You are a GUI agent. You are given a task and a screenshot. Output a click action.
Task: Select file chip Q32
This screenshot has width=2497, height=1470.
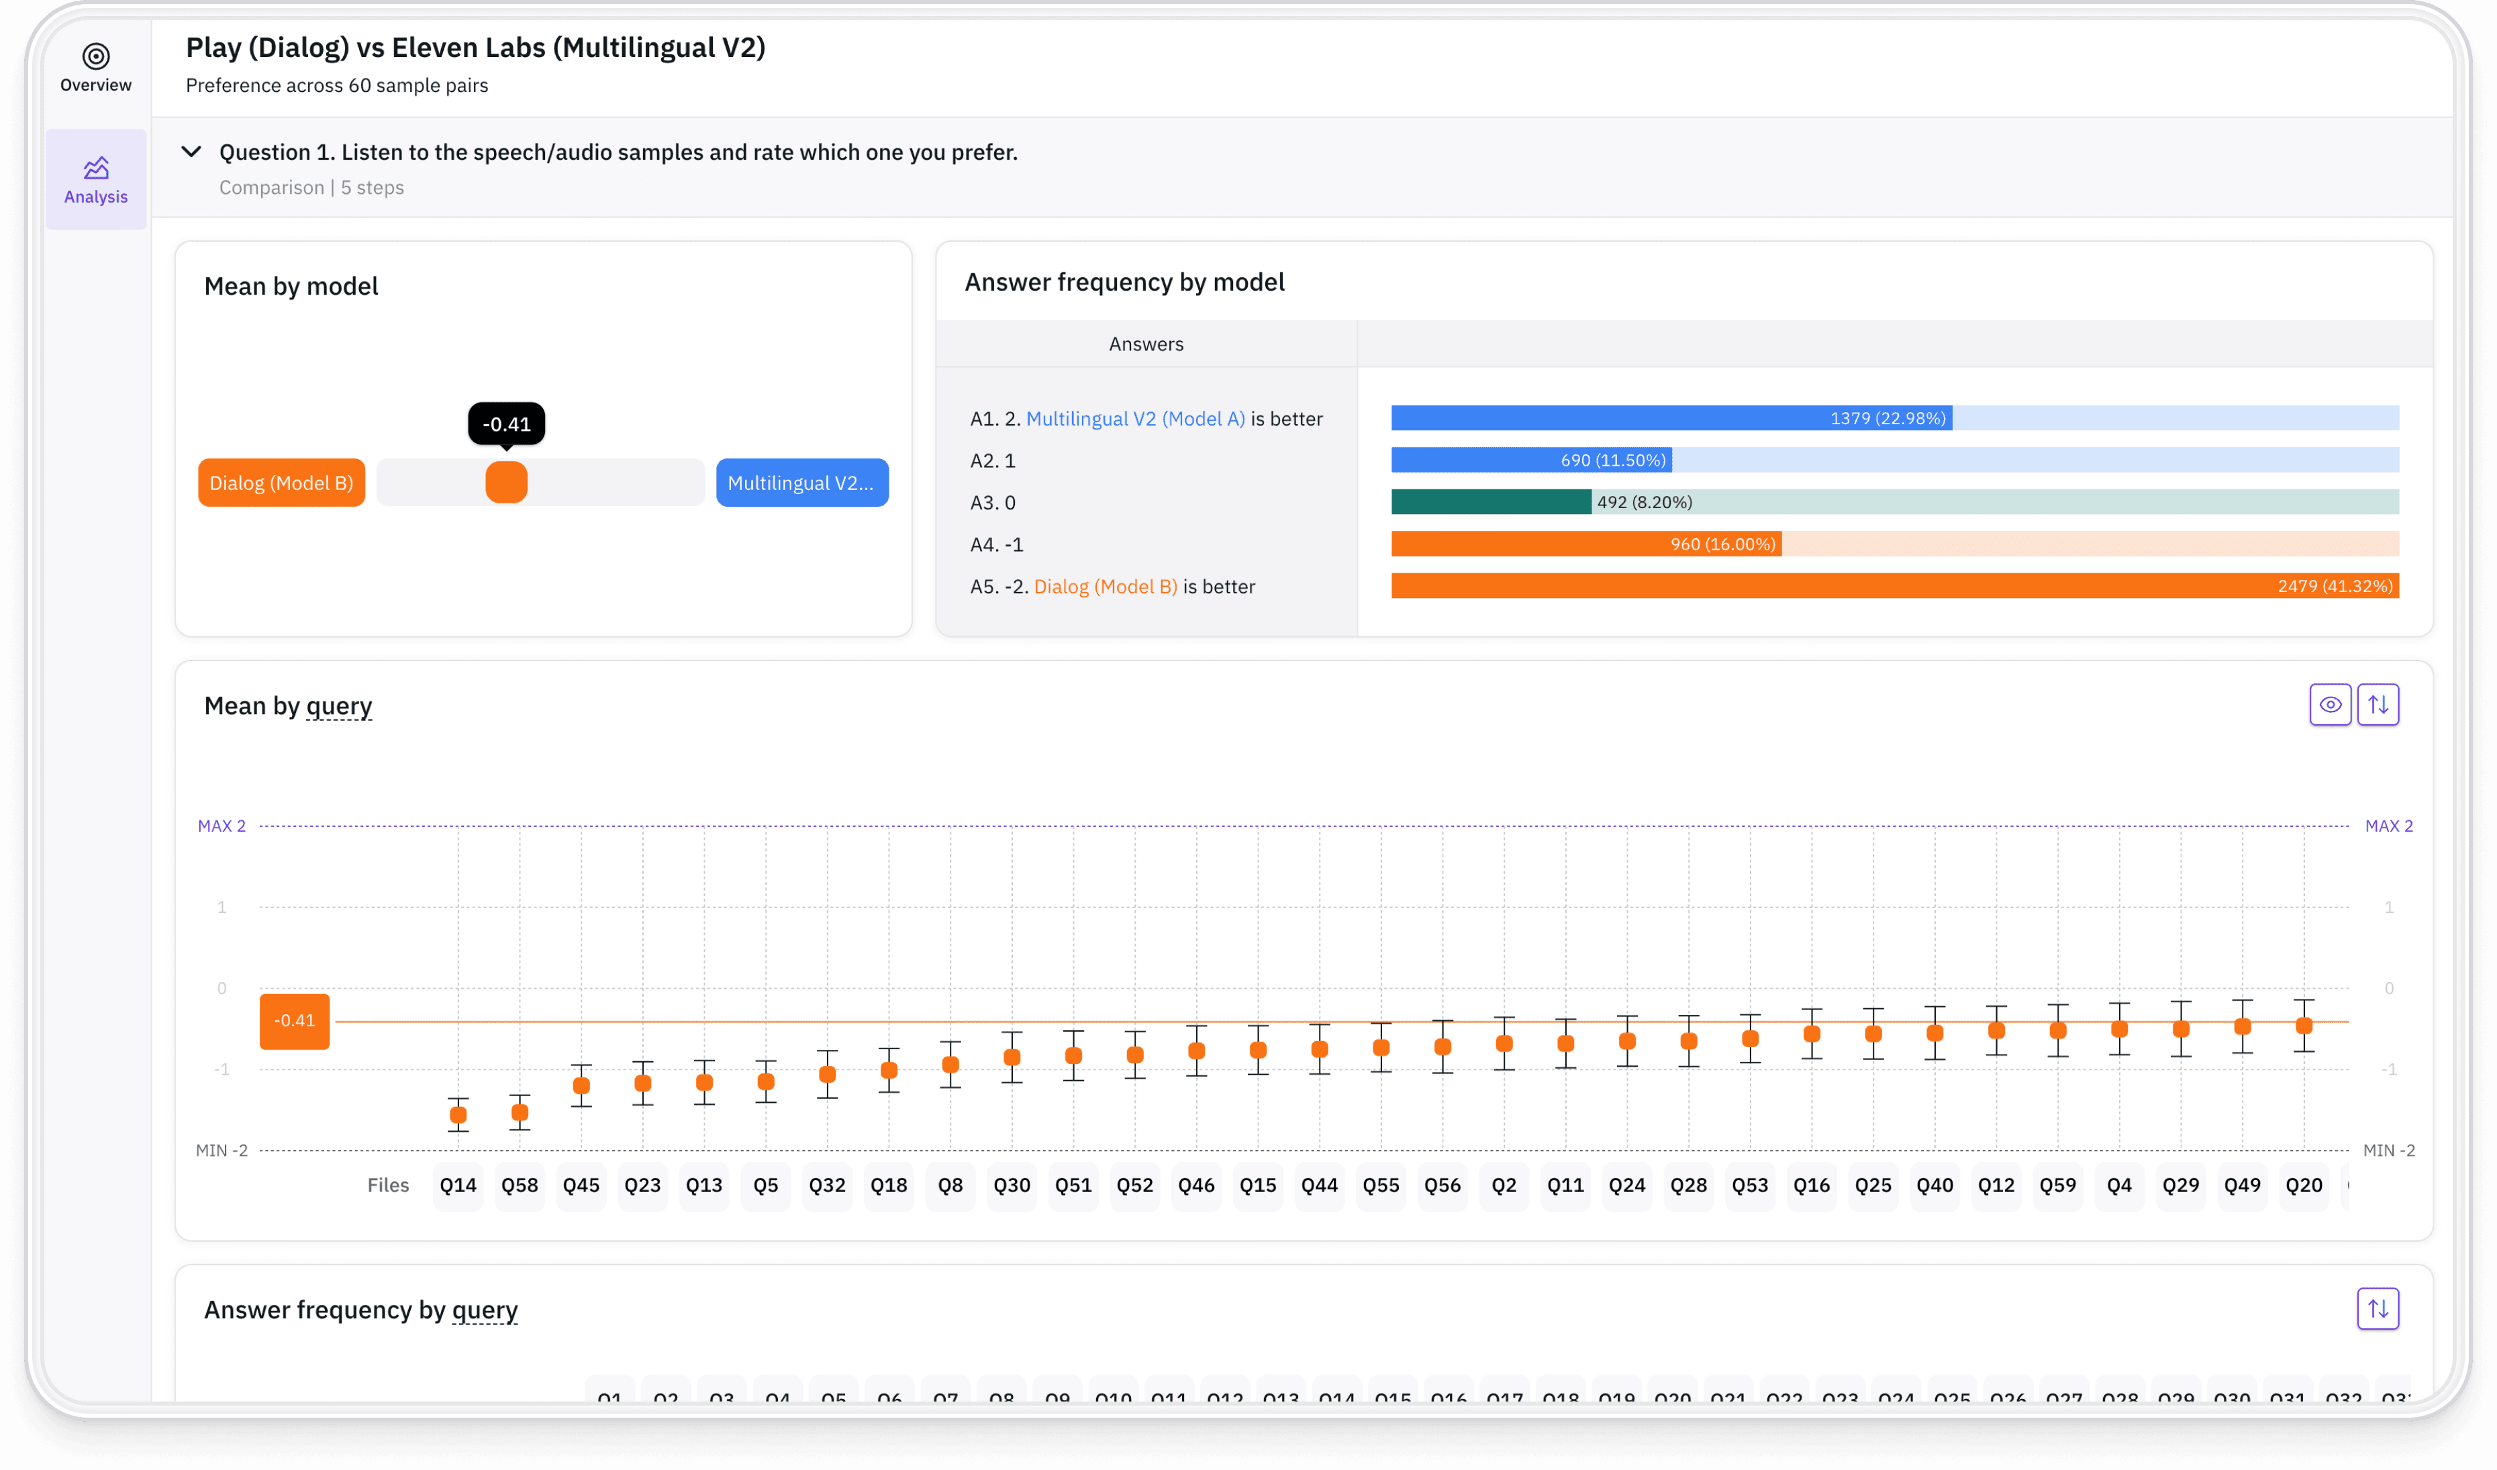point(828,1185)
